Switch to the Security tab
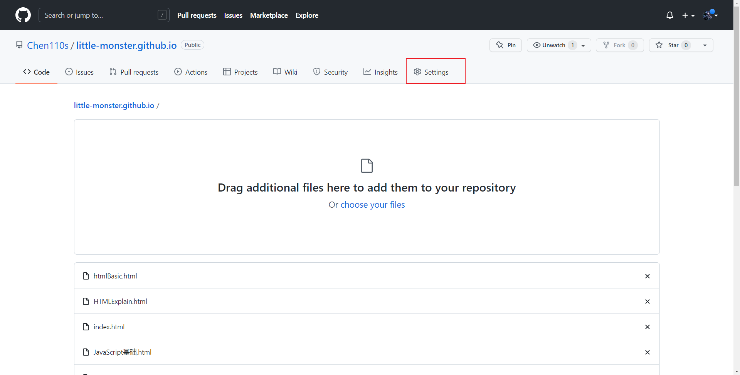The width and height of the screenshot is (740, 375). pos(330,72)
